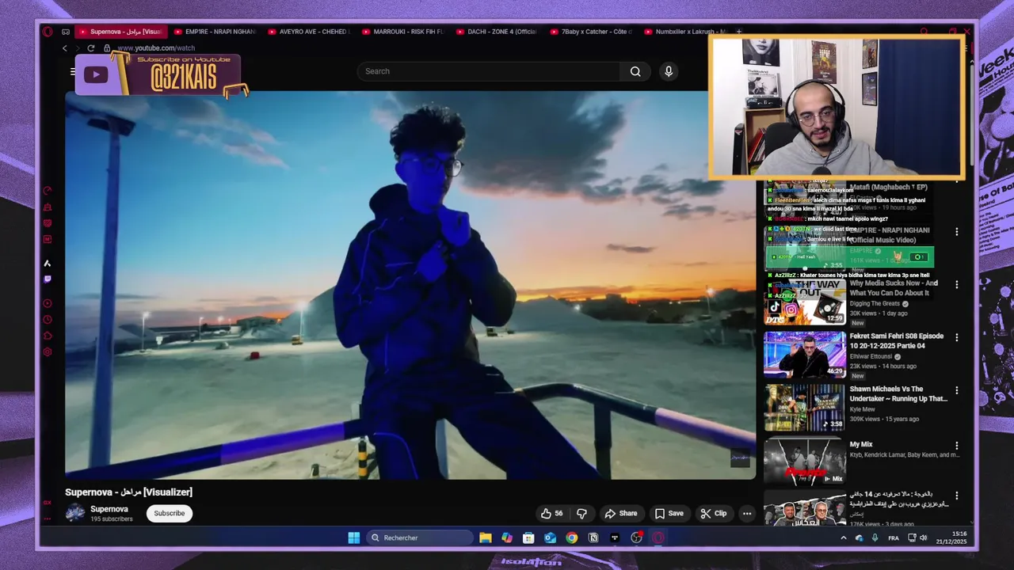Image resolution: width=1014 pixels, height=570 pixels.
Task: Open the YouTube hamburger guide menu
Action: click(x=72, y=71)
